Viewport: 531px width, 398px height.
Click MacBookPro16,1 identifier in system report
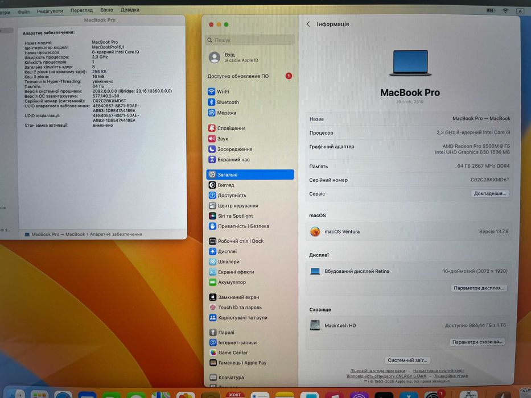pyautogui.click(x=108, y=47)
